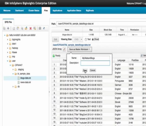Click the green Ready status icon

coord(54,56)
